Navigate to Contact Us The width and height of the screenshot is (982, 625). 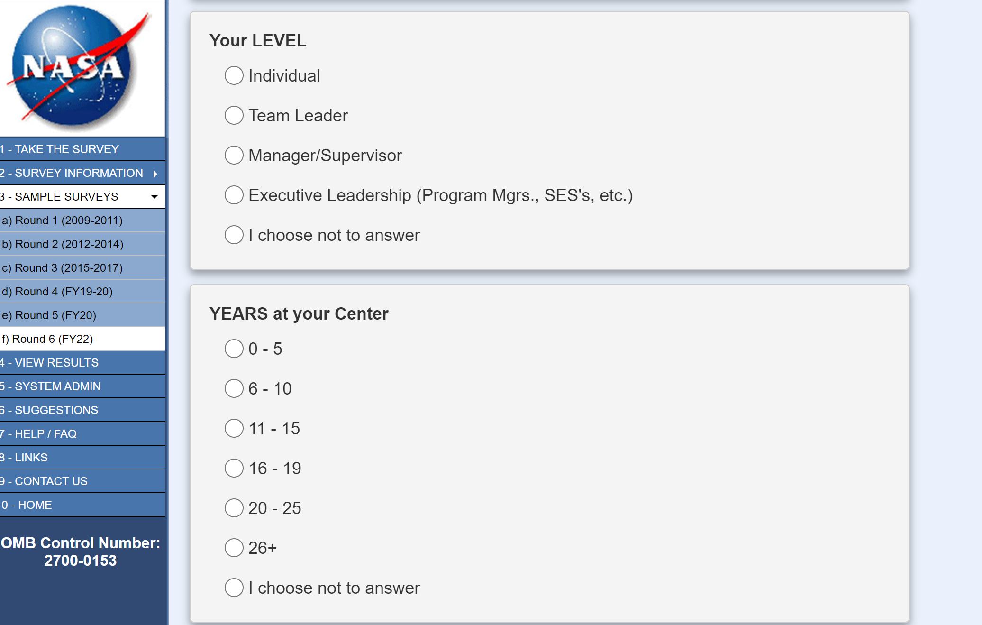pyautogui.click(x=51, y=481)
